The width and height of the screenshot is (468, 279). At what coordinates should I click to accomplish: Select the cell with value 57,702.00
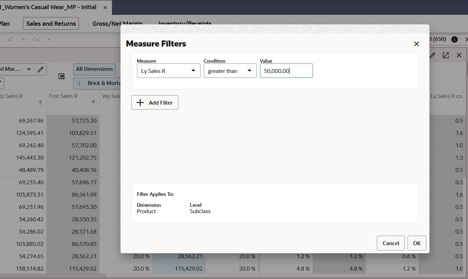(73, 145)
